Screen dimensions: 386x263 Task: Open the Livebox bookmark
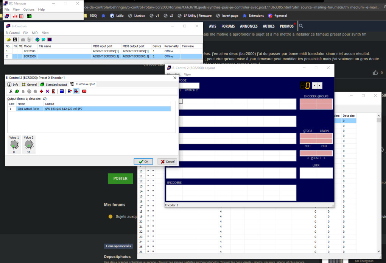[137, 16]
